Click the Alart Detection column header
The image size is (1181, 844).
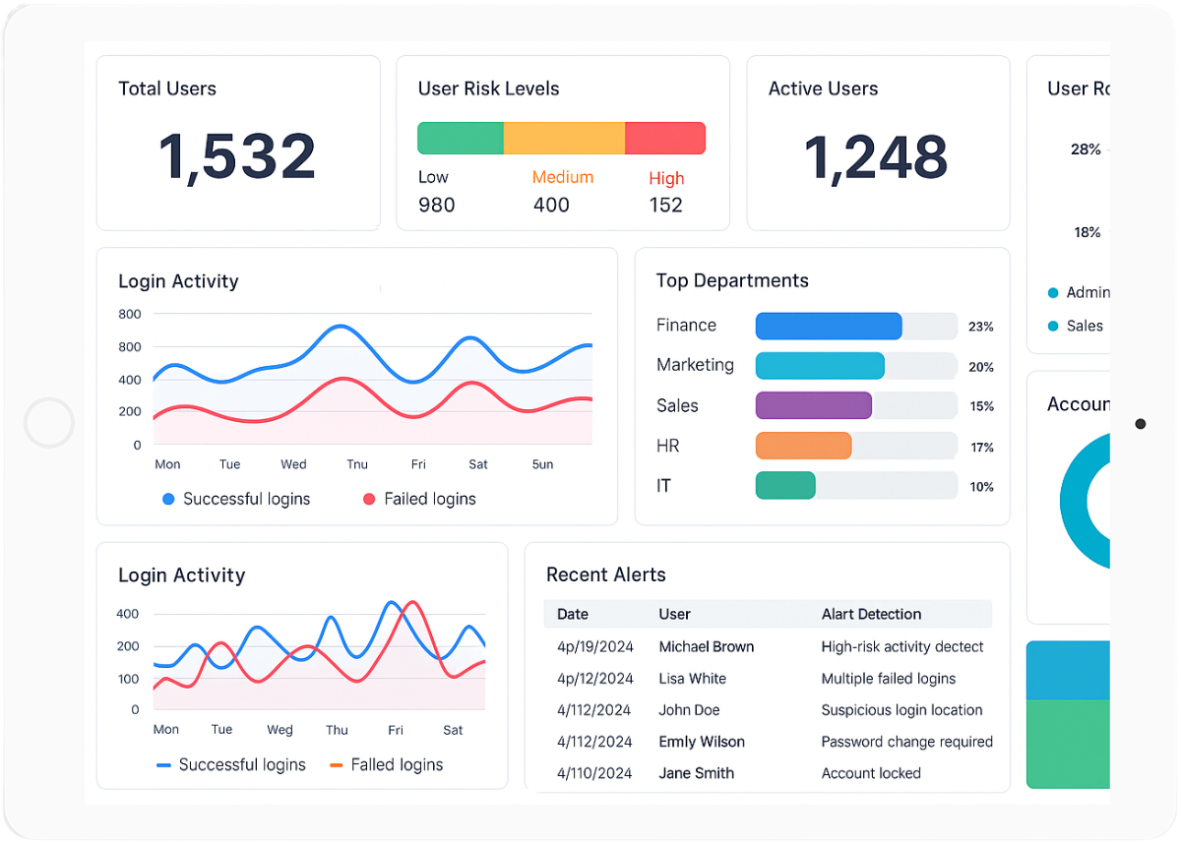click(871, 615)
